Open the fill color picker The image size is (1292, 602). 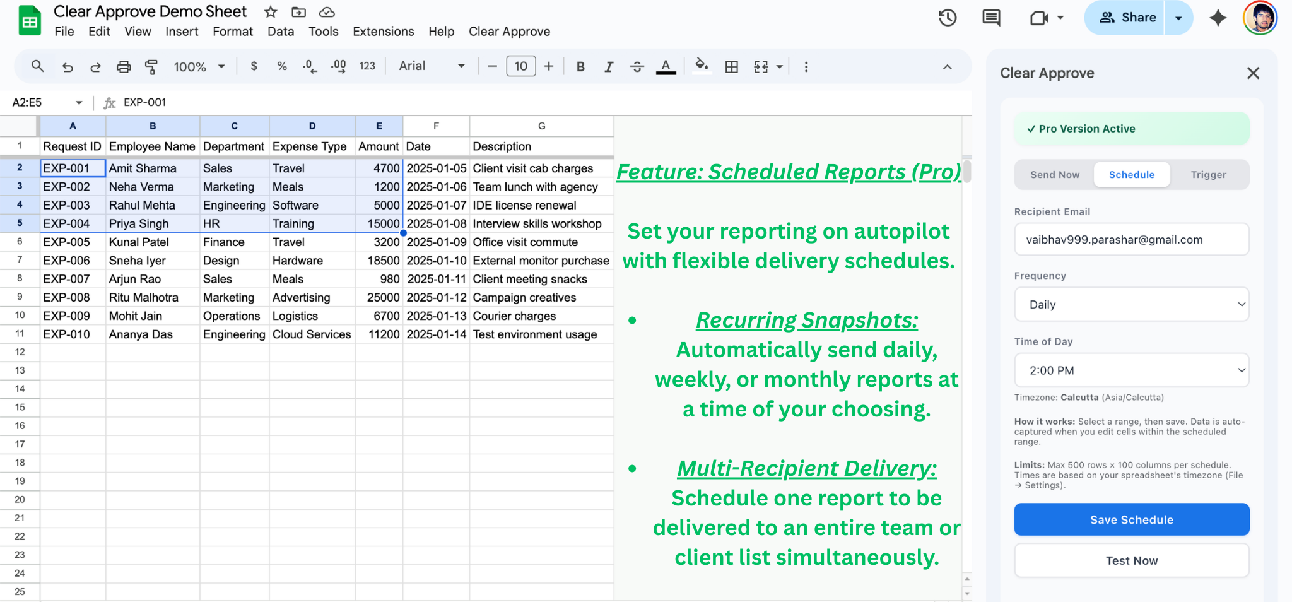pos(702,66)
